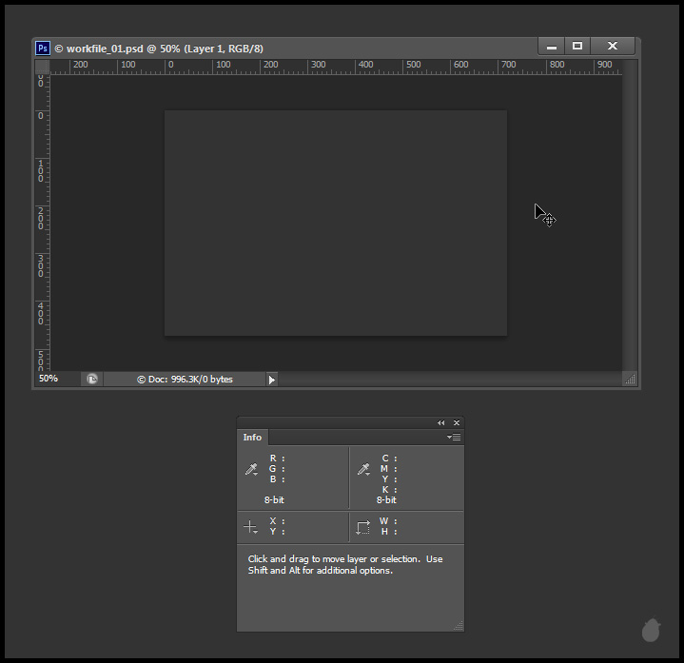Maximize the workfile_01.psd document window
The image size is (684, 663).
577,47
